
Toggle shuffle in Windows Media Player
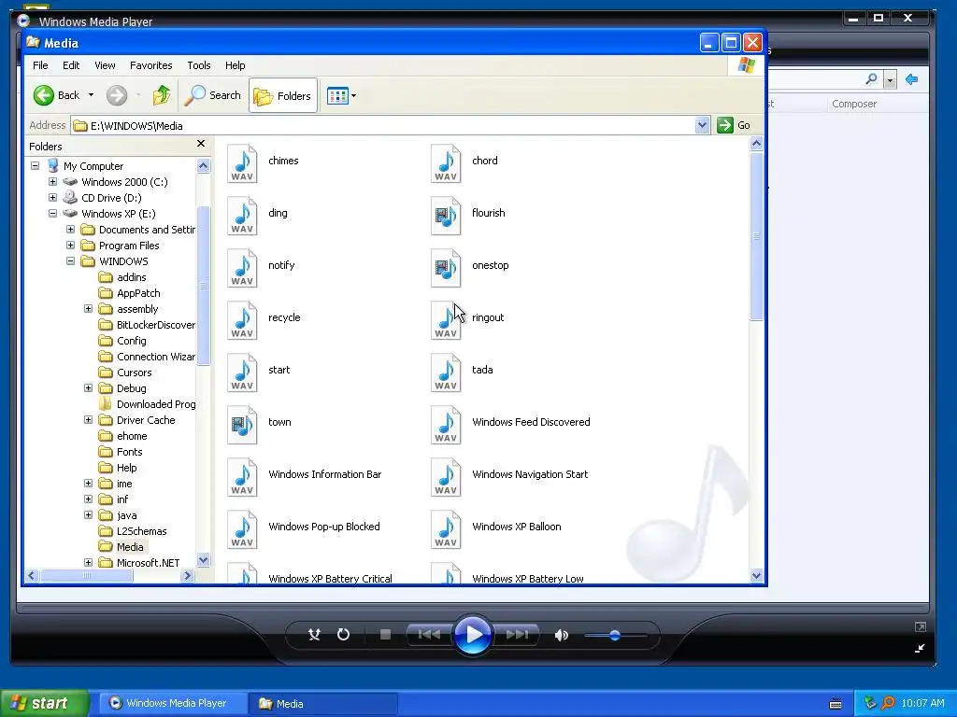click(x=314, y=635)
